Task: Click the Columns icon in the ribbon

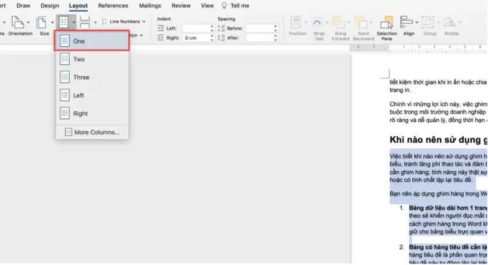Action: point(64,23)
